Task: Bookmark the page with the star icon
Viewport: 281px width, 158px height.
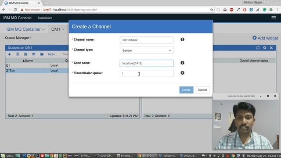Action: click(x=212, y=10)
